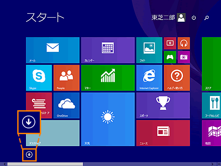Open the News tile
Viewport: 221px width, 166px height.
pyautogui.click(x=163, y=133)
